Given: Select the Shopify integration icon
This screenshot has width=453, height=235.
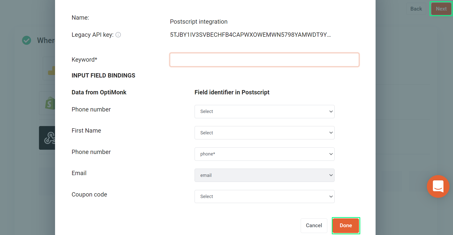Looking at the screenshot, I should click(x=50, y=103).
